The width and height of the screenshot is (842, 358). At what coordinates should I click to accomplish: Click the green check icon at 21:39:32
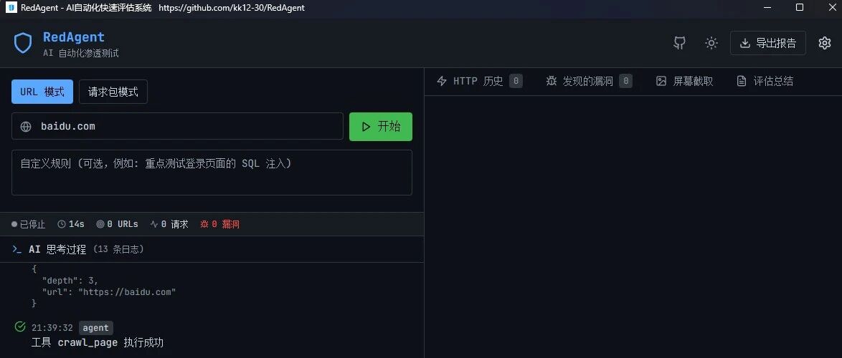point(20,326)
